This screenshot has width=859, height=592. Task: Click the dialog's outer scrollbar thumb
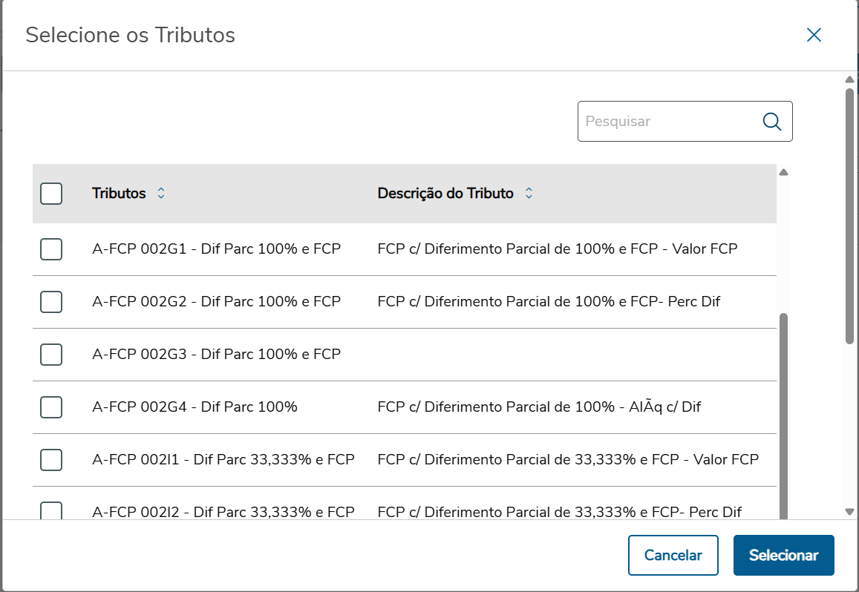coord(849,215)
